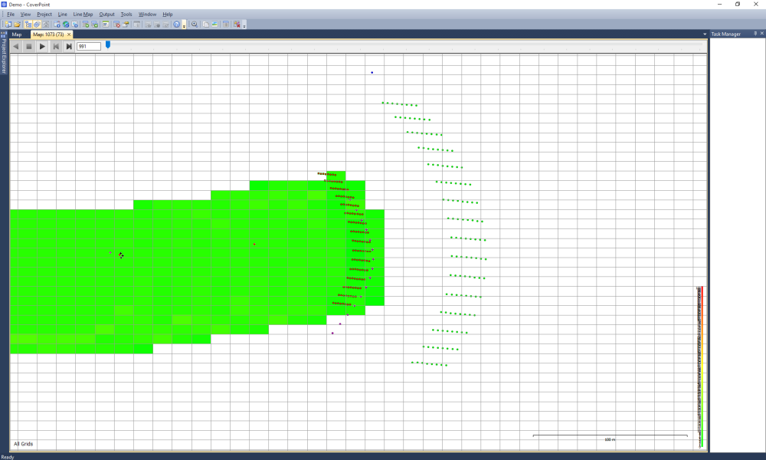Image resolution: width=766 pixels, height=460 pixels.
Task: Switch to the Map tab
Action: click(x=16, y=34)
